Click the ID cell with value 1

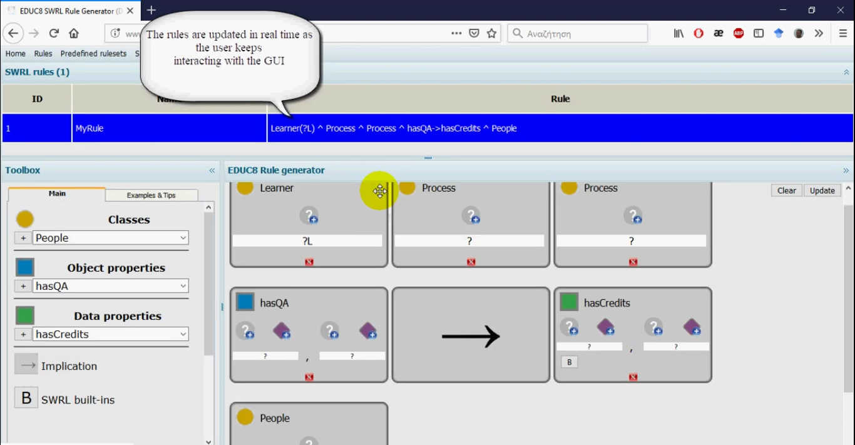click(x=37, y=128)
